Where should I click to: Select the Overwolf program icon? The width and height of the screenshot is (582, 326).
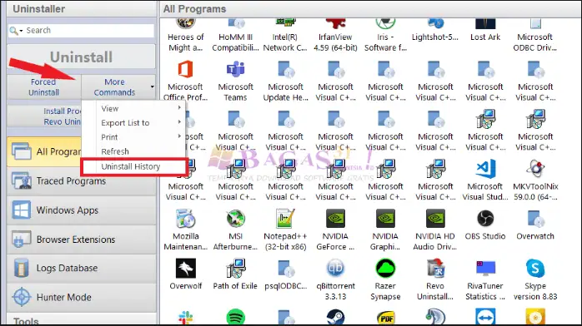185,269
